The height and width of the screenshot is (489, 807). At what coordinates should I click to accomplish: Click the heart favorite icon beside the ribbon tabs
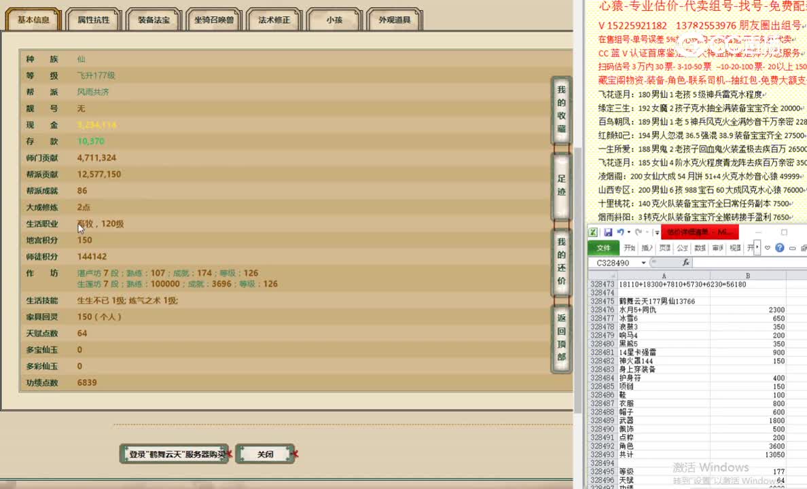click(767, 247)
